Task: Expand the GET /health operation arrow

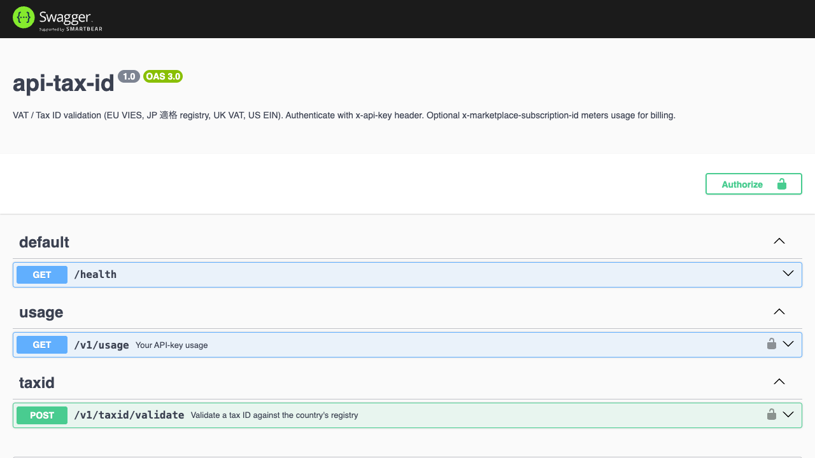Action: 788,274
